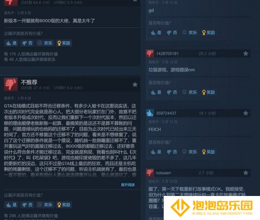Mark 垃圾游戏 review as 欢乐
Screen dimensions: 260x220
[190, 92]
